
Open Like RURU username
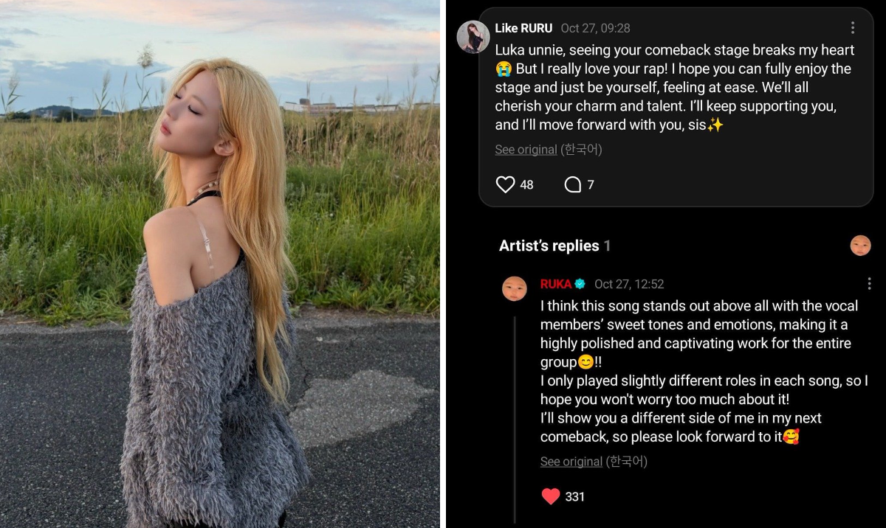click(523, 28)
